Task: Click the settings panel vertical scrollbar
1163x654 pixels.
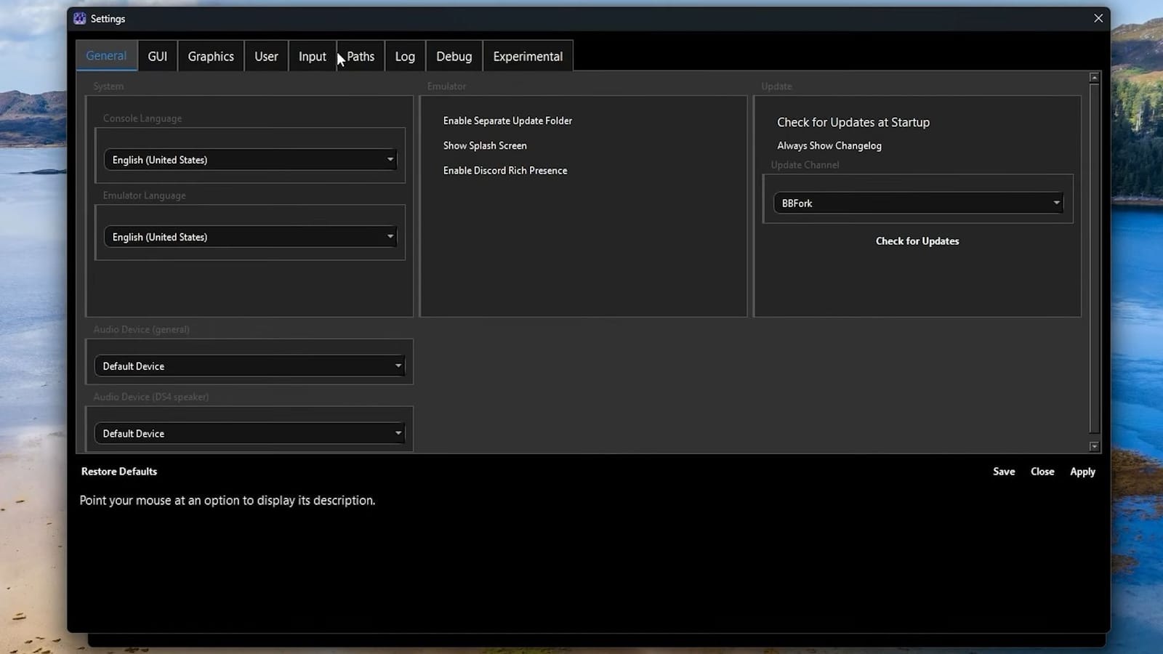Action: pyautogui.click(x=1095, y=262)
